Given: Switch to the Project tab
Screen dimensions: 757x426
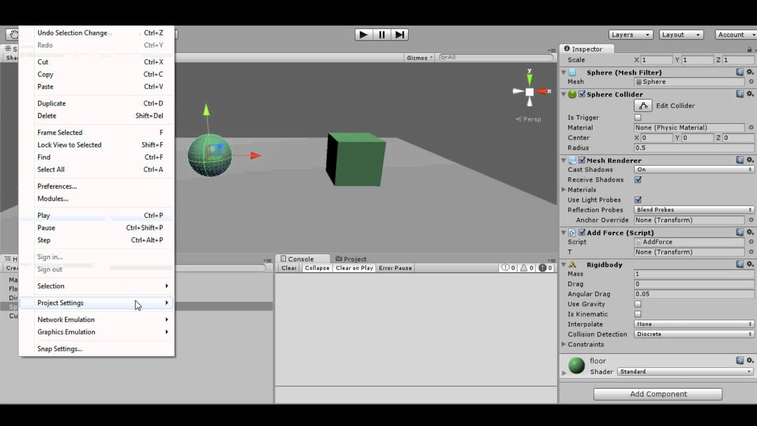Looking at the screenshot, I should [x=351, y=259].
